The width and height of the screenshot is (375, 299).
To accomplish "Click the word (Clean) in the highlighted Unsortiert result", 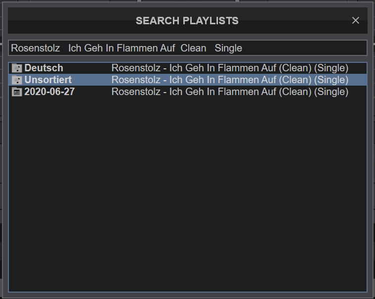I will click(295, 80).
